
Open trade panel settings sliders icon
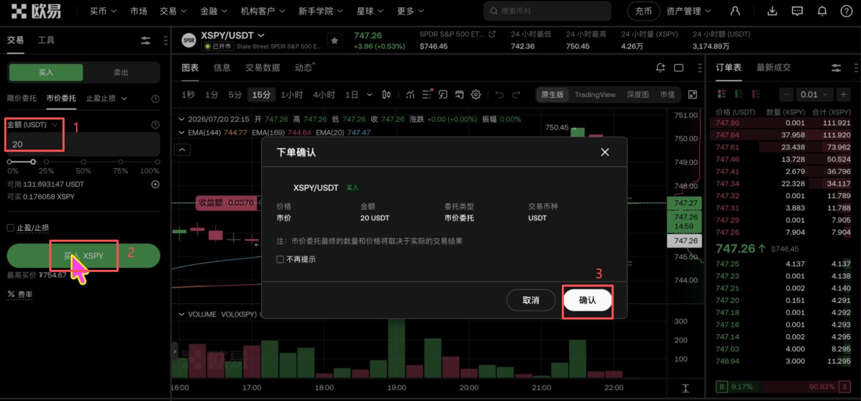(x=145, y=40)
